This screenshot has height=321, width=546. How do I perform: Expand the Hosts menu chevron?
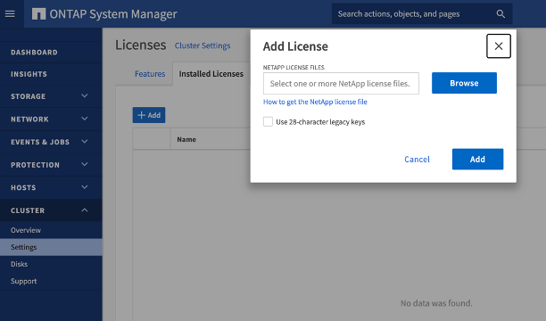tap(84, 187)
